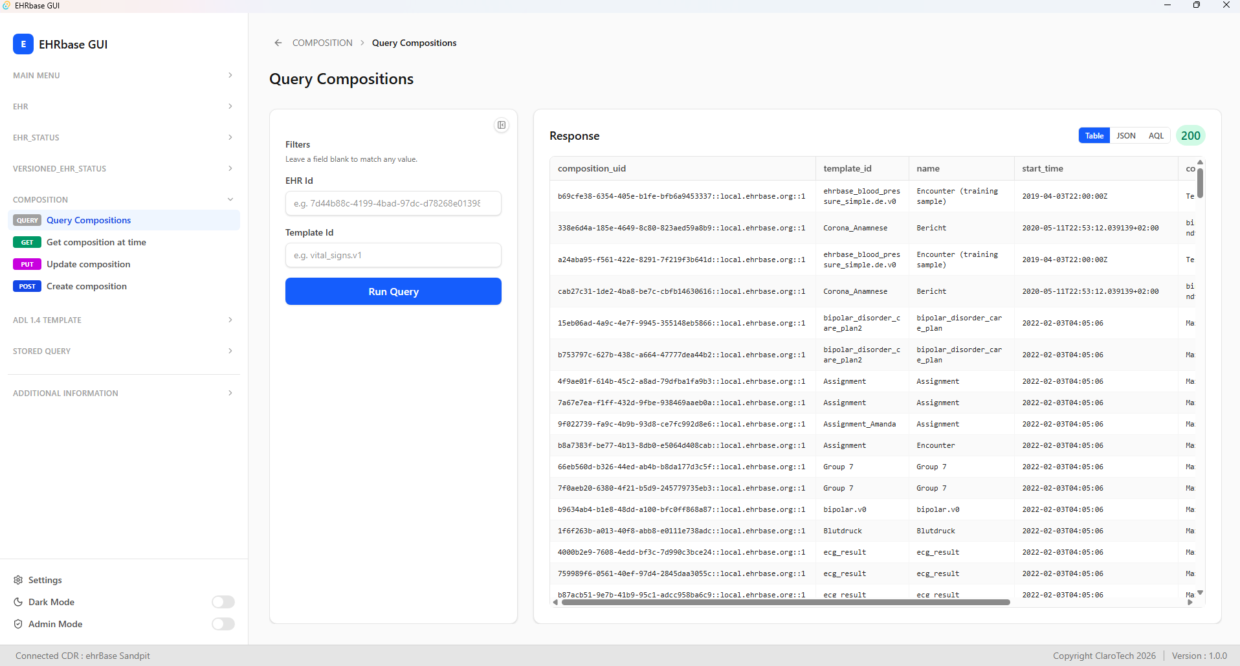
Task: Expand the MAIN MENU section
Action: pos(124,75)
